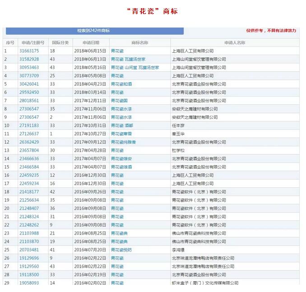The image size is (306, 292).
Task: Open trademark name 青花瓷 酒都
Action: click(122, 125)
